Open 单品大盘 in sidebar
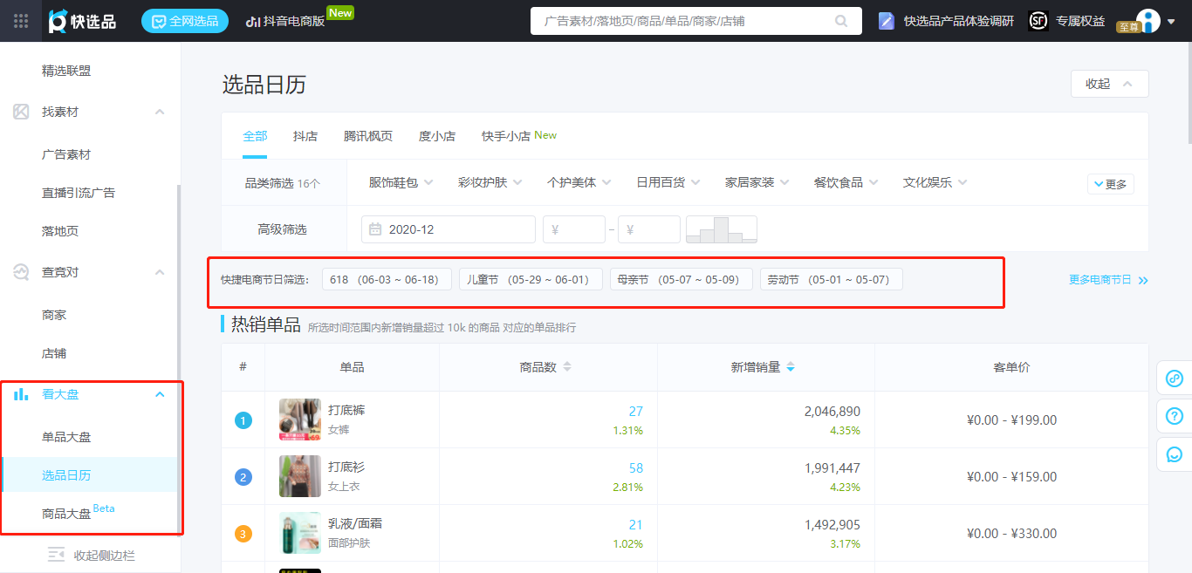The width and height of the screenshot is (1192, 573). pyautogui.click(x=66, y=437)
